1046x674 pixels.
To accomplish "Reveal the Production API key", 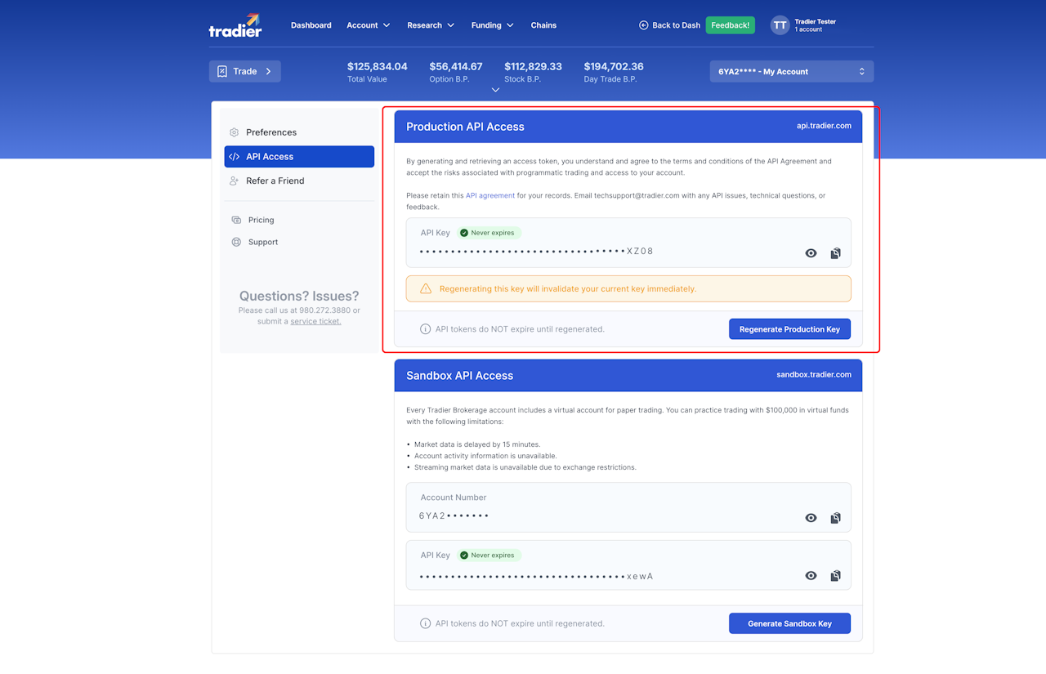I will click(811, 253).
